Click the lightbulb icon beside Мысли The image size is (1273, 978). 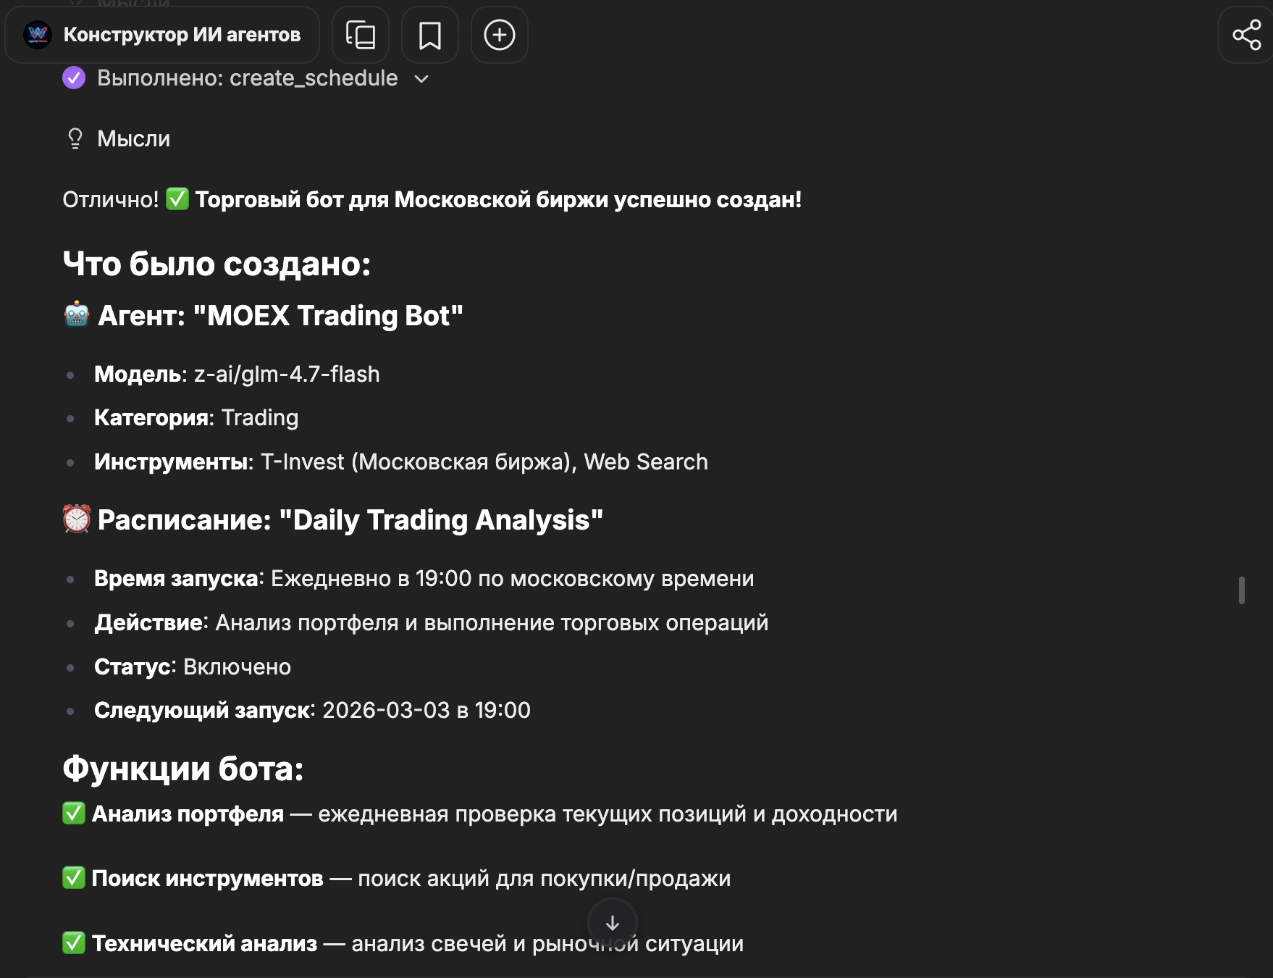click(75, 138)
